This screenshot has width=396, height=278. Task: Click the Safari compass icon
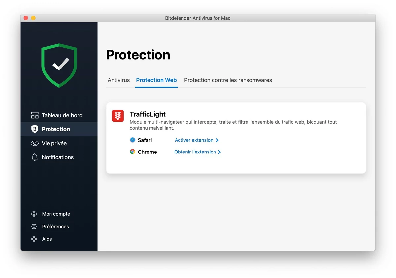pos(133,140)
